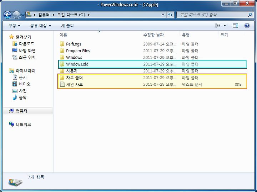Click the film icon beside 비디오

15,84
